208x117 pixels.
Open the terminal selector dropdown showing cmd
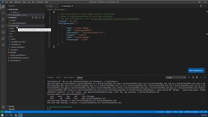(175, 77)
